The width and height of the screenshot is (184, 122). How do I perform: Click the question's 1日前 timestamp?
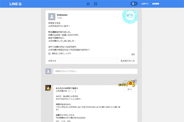point(59,18)
